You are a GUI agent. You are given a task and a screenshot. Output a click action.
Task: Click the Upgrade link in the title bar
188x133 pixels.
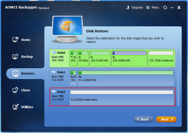tap(137, 8)
